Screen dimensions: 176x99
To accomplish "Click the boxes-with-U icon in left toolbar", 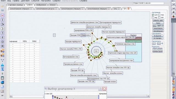I will click(x=2, y=51).
